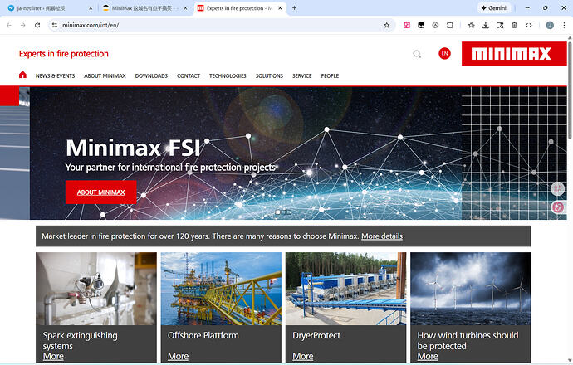The width and height of the screenshot is (573, 365).
Task: Open the browser profile avatar
Action: pyautogui.click(x=550, y=25)
